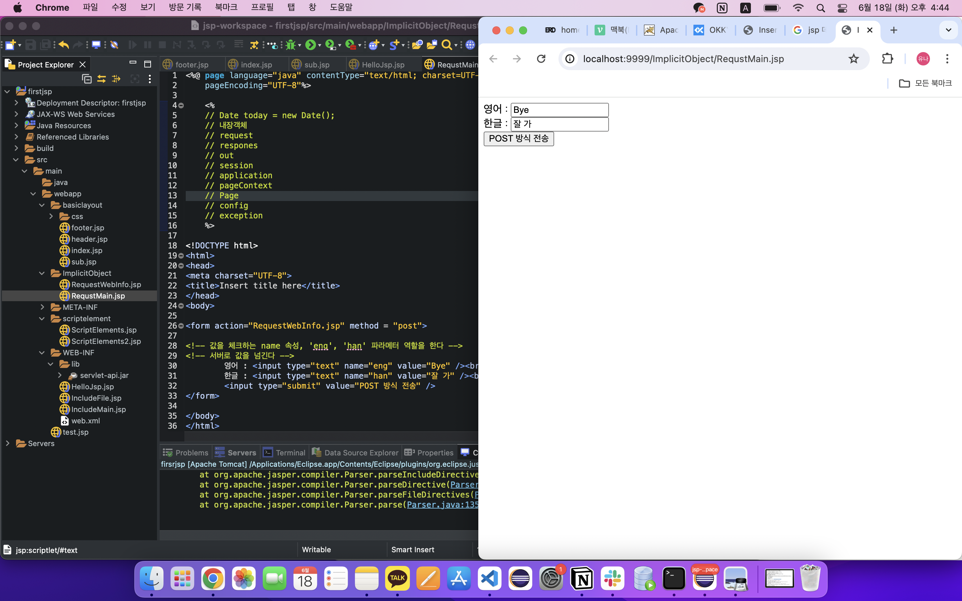Image resolution: width=962 pixels, height=601 pixels.
Task: Click Collapse All in Project Explorer
Action: click(x=87, y=79)
